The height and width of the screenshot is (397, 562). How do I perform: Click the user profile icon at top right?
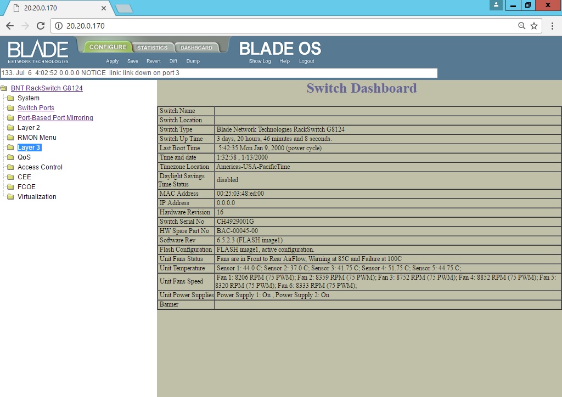[x=496, y=5]
